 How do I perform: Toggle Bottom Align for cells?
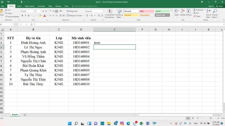(x=57, y=11)
